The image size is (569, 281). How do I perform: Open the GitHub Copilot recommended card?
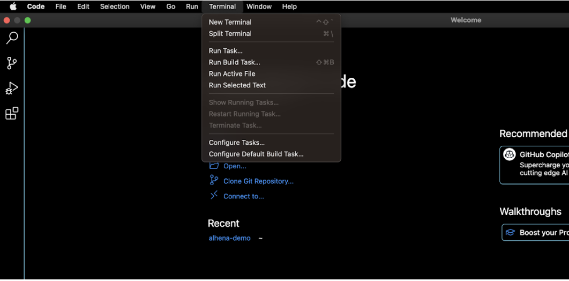(534, 165)
